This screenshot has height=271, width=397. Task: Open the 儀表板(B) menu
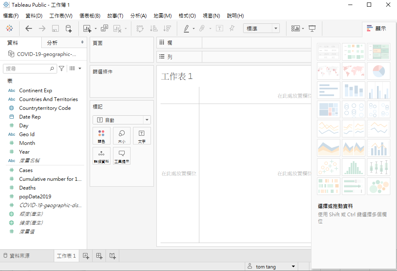(90, 16)
